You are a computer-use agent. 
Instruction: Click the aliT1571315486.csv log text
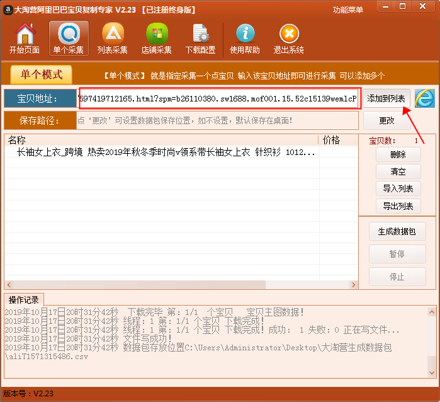[47, 357]
